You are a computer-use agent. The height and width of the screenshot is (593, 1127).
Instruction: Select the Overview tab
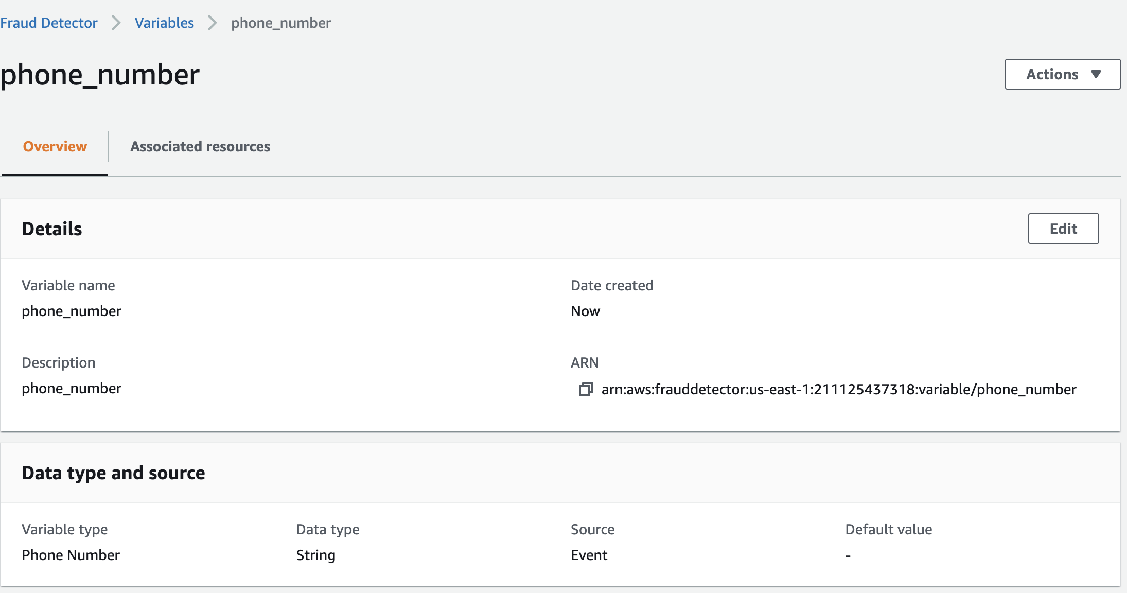point(55,146)
